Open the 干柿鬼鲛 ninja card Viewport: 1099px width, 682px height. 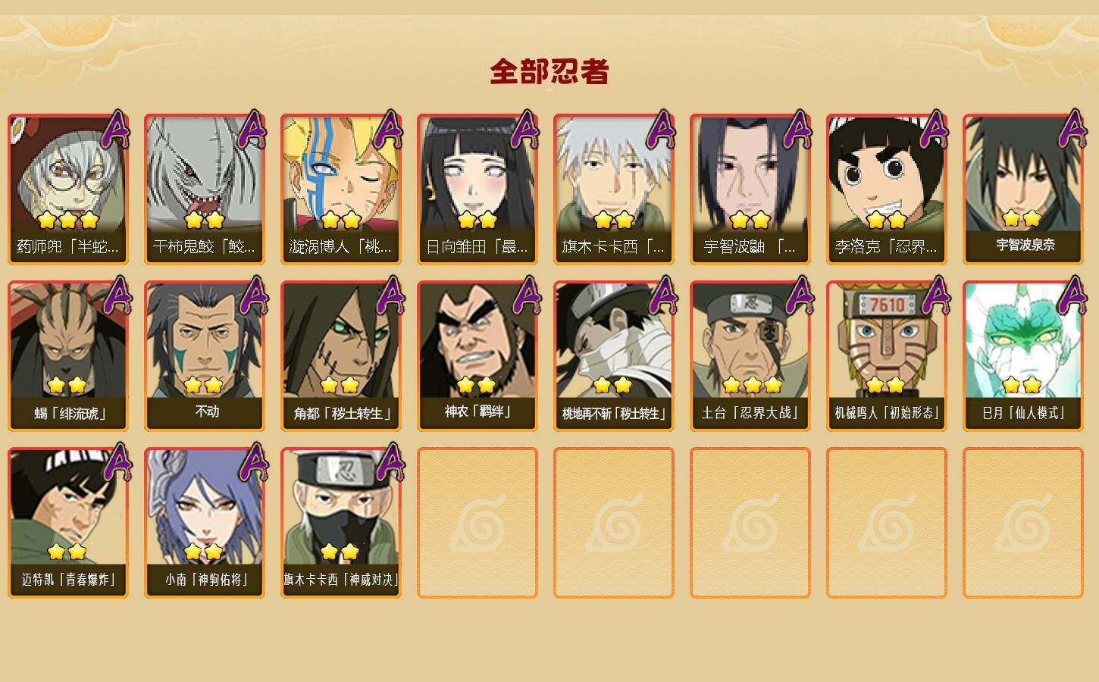pos(205,189)
